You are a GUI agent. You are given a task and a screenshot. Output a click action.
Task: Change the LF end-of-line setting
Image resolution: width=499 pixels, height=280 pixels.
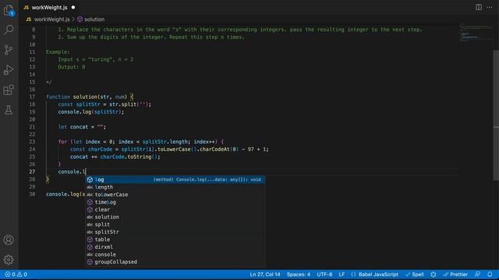click(x=342, y=275)
